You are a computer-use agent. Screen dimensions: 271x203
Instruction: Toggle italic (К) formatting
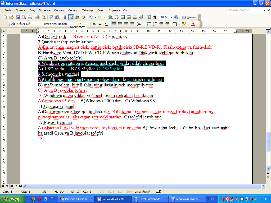click(100, 24)
